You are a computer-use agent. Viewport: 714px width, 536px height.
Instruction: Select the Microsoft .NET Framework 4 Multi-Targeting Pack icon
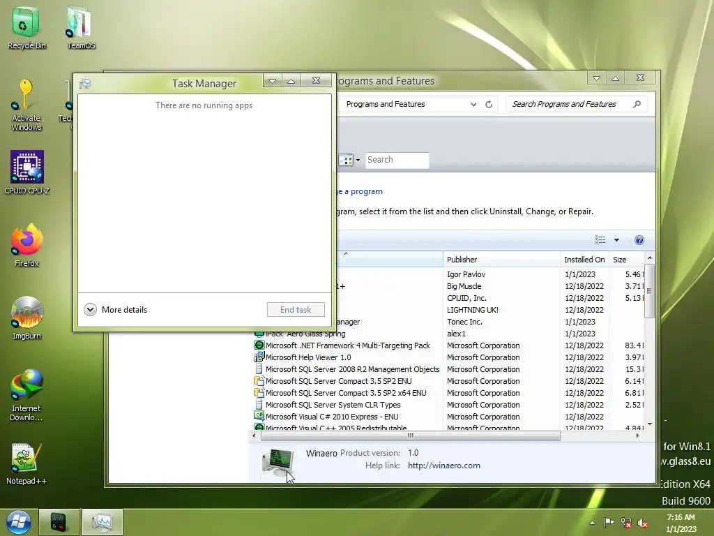[x=259, y=345]
